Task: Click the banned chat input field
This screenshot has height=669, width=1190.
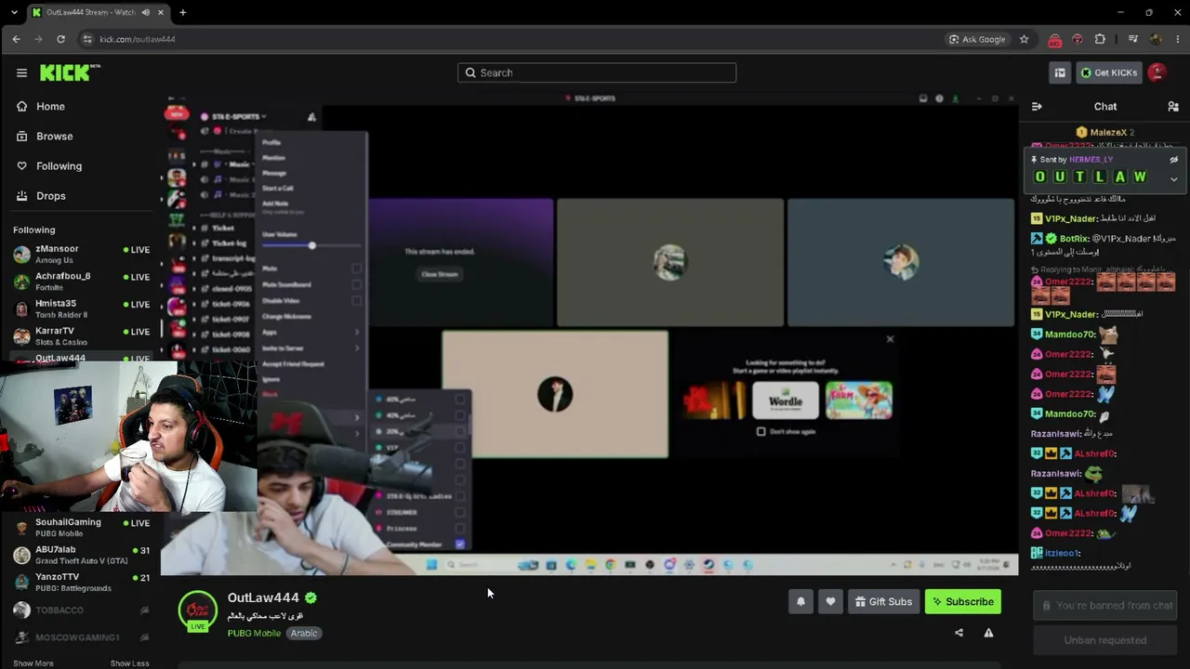Action: (1104, 606)
